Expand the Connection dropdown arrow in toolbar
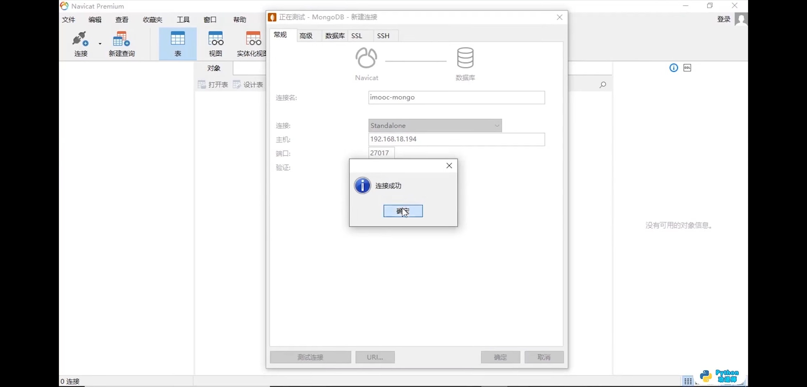Viewport: 807px width, 387px height. [x=100, y=44]
